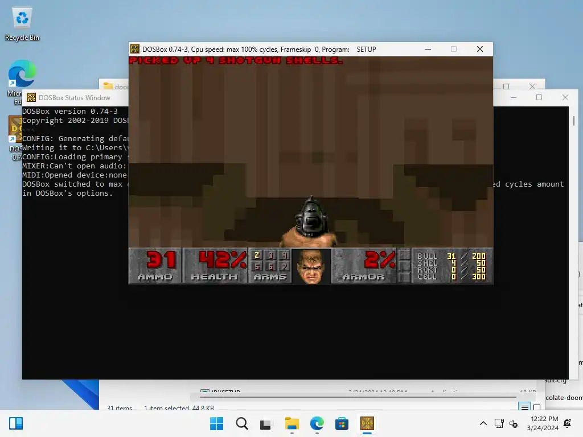Viewport: 583px width, 437px height.
Task: Open the clock showing 12:22 PM
Action: click(543, 423)
